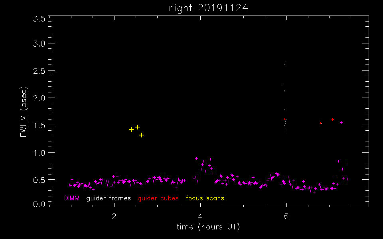Click the x-axis tick label "6"

coord(286,216)
